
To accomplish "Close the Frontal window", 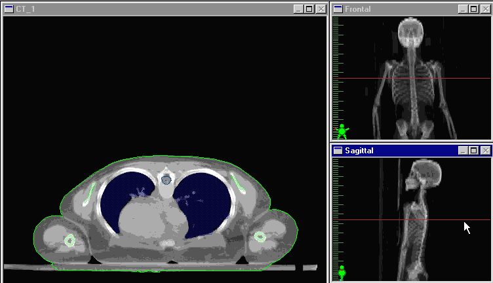I will 485,9.
